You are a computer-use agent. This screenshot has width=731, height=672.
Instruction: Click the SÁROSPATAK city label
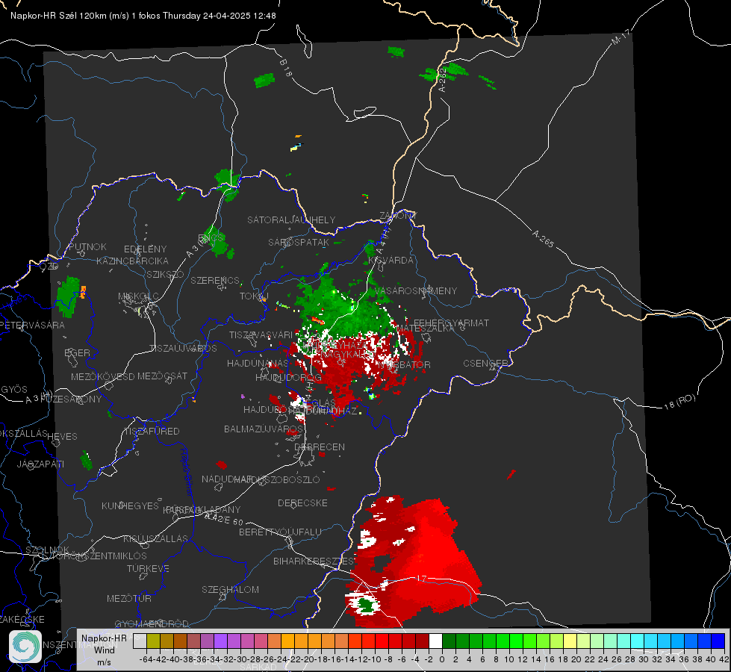(x=299, y=243)
